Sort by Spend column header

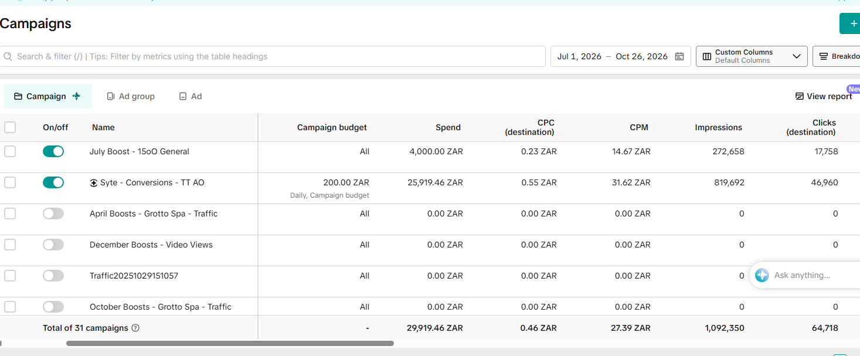[448, 127]
